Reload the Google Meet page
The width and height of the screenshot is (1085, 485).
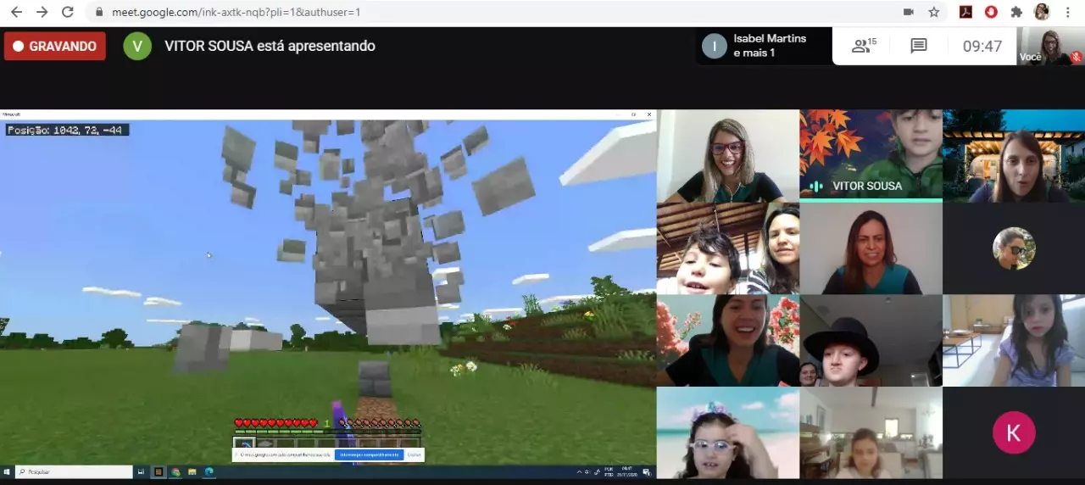(x=68, y=12)
